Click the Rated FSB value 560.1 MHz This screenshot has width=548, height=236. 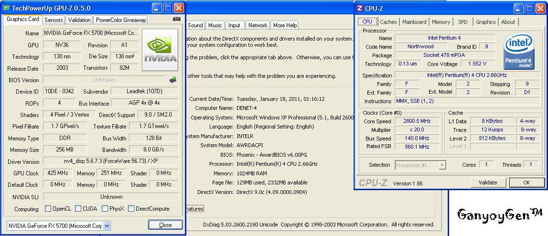point(418,147)
